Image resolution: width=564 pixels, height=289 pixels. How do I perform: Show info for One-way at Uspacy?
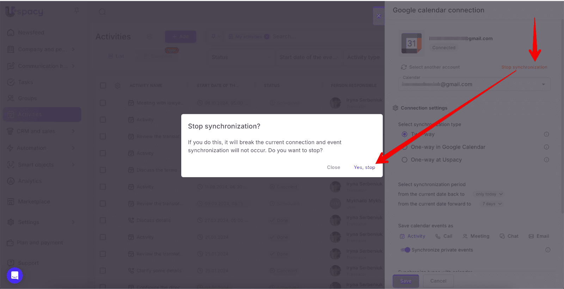[x=546, y=160]
